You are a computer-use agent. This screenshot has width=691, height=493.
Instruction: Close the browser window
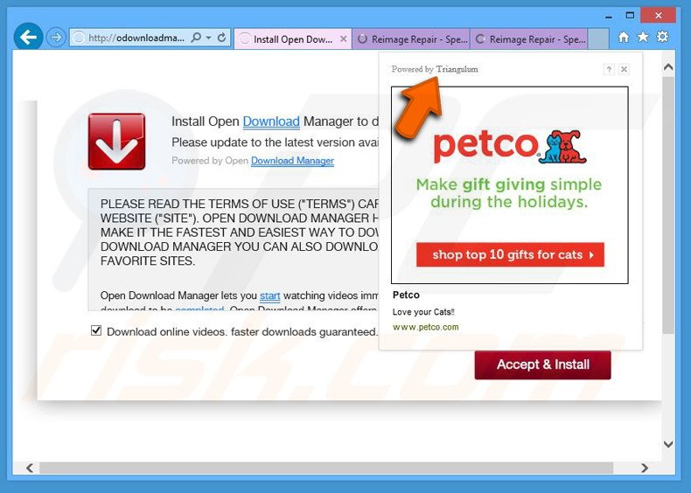tap(659, 16)
